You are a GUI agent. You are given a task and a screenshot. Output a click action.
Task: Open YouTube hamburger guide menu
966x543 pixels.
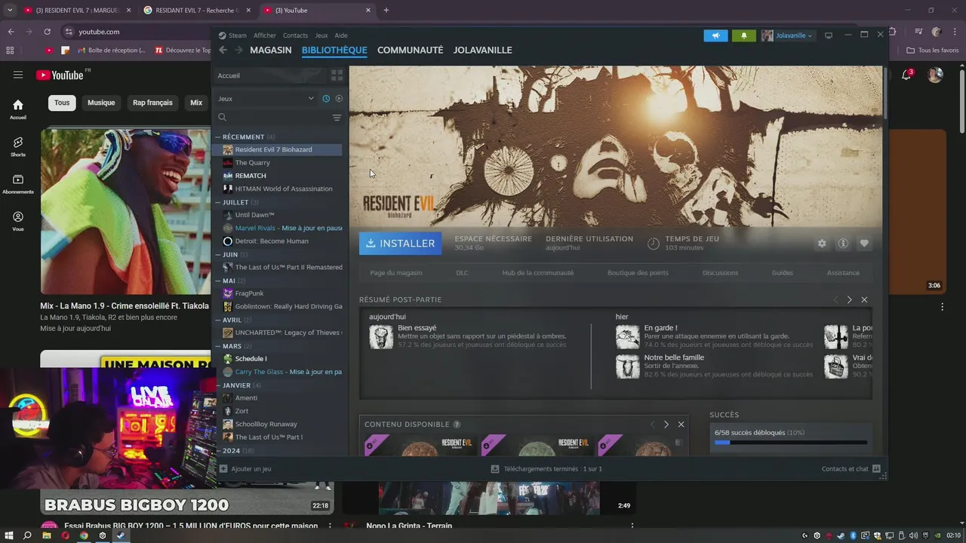[18, 75]
